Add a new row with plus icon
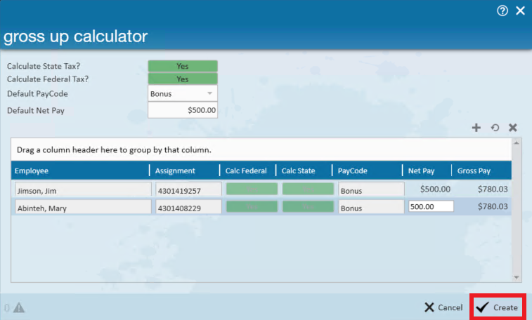The height and width of the screenshot is (320, 532). 476,127
